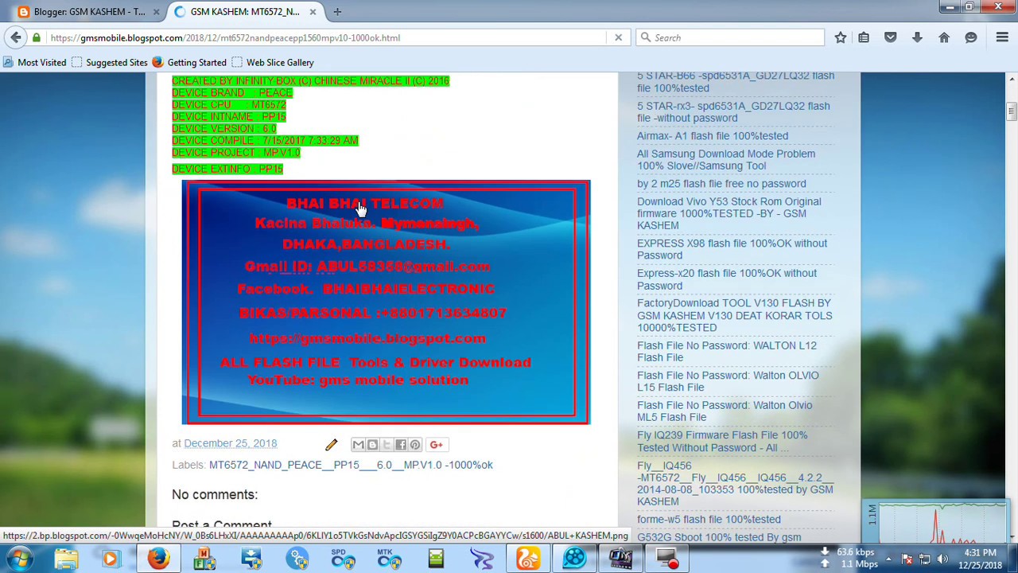Share post with BlogThis icon
1018x573 pixels.
pyautogui.click(x=372, y=444)
